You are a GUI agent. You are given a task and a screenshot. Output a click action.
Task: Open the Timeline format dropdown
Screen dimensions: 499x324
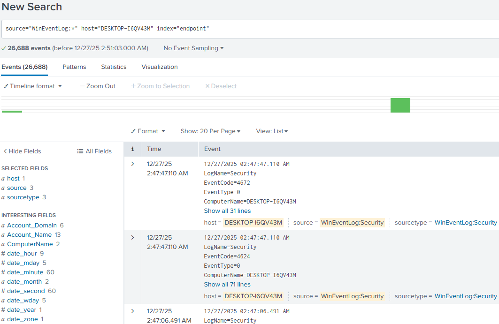pyautogui.click(x=33, y=86)
